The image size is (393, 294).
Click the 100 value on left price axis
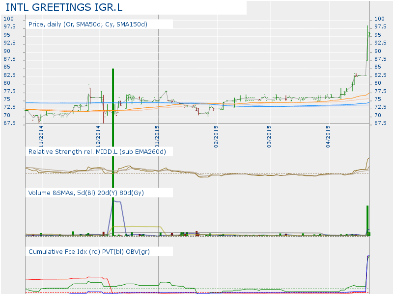(x=8, y=19)
